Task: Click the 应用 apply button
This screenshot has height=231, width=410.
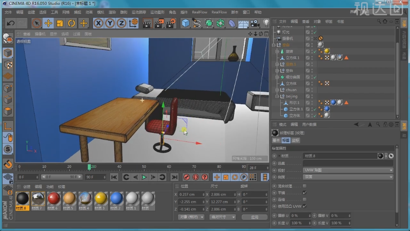Action: (255, 217)
